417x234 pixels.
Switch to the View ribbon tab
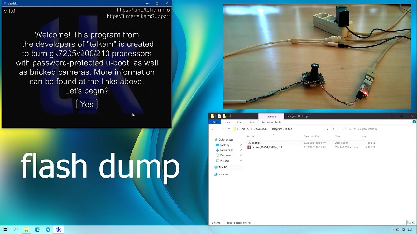252,122
